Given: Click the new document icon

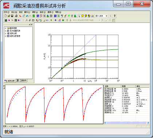Looking at the screenshot, I should click(5, 16).
